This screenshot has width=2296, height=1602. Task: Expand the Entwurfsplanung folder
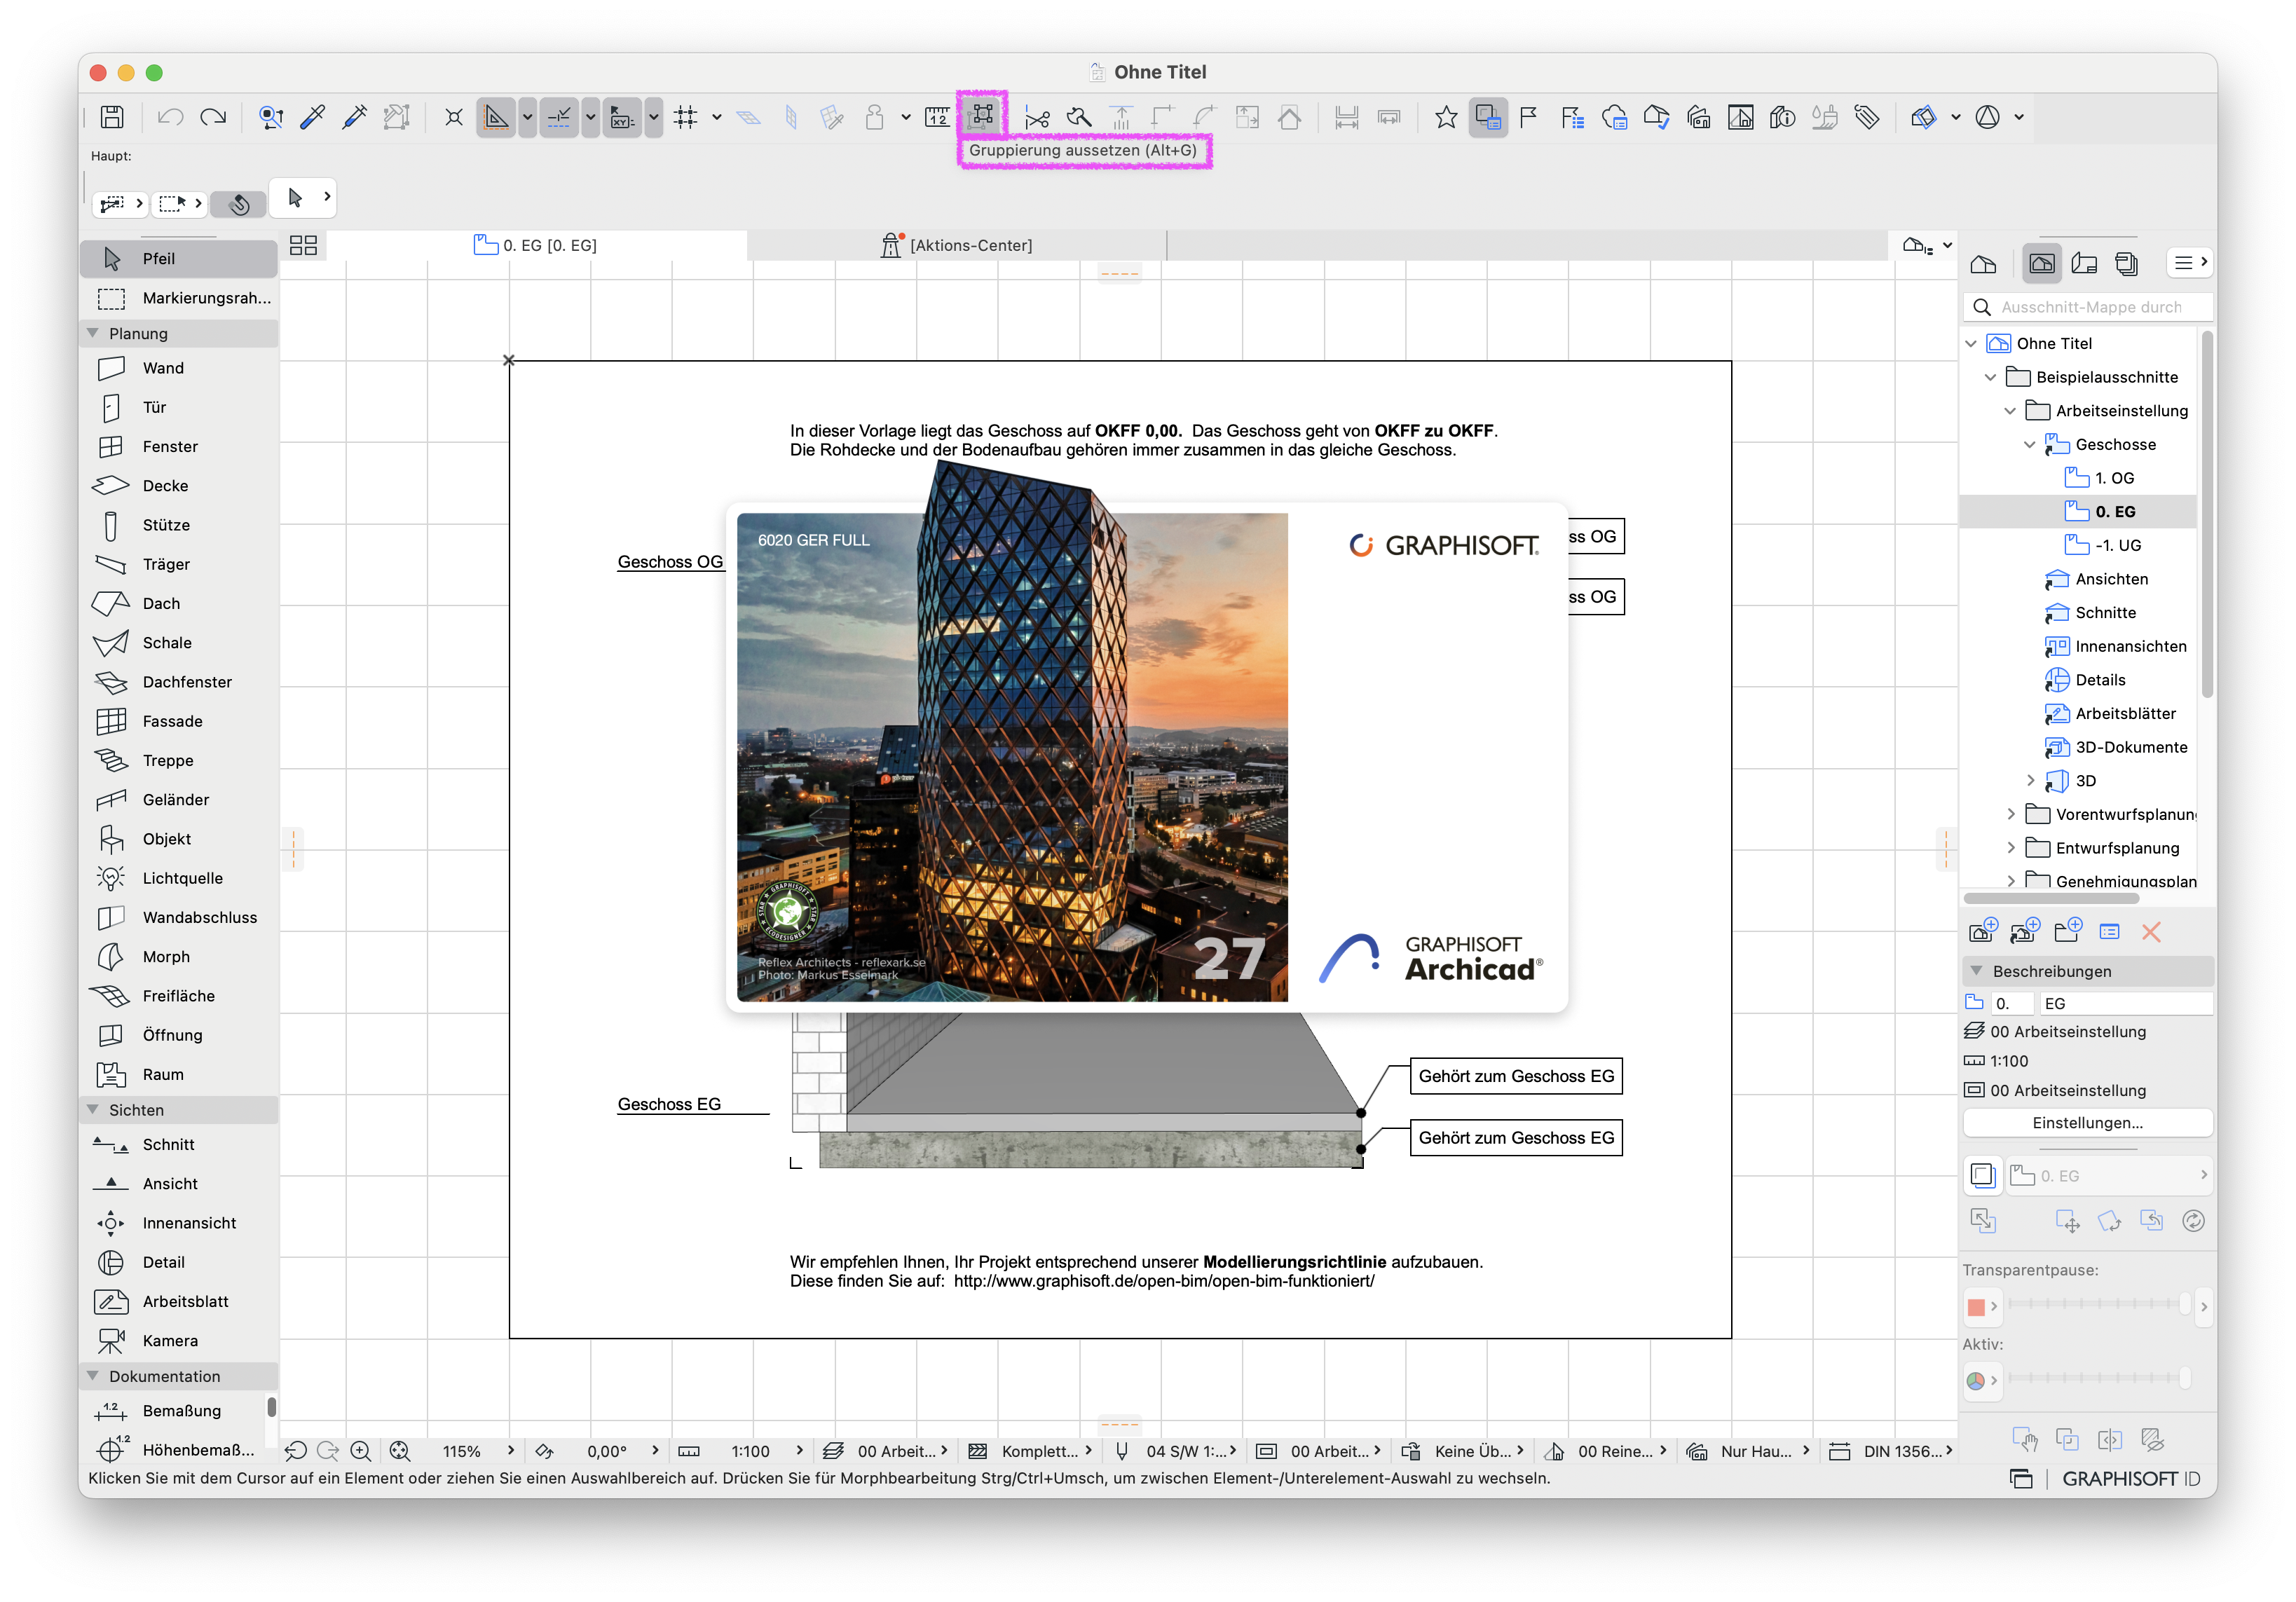2011,848
